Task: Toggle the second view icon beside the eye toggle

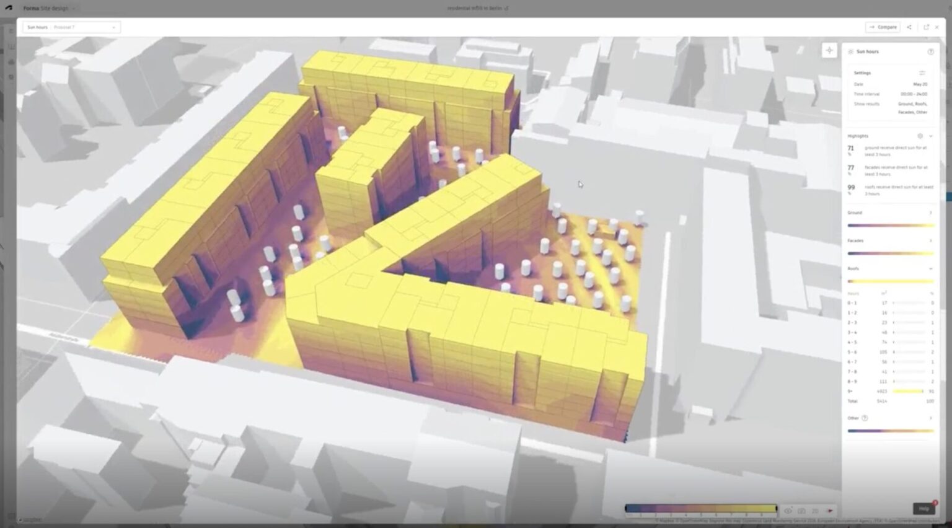Action: point(801,510)
